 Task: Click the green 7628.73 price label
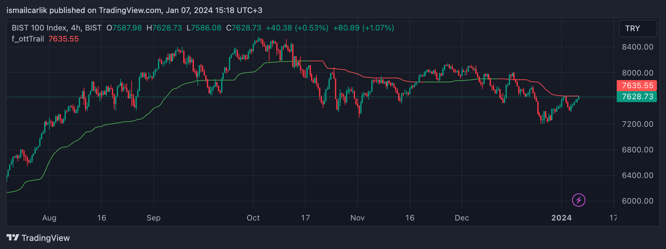click(x=636, y=97)
